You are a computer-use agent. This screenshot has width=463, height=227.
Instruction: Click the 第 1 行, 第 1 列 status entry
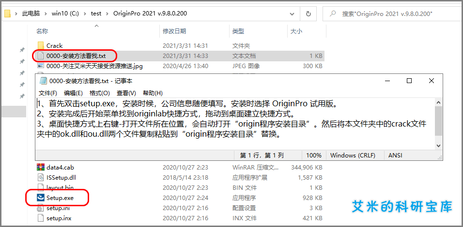(x=262, y=155)
